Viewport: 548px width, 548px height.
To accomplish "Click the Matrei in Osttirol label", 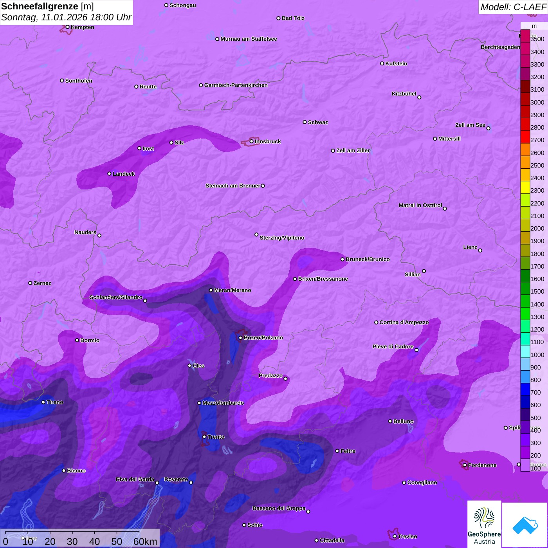I will pos(420,205).
